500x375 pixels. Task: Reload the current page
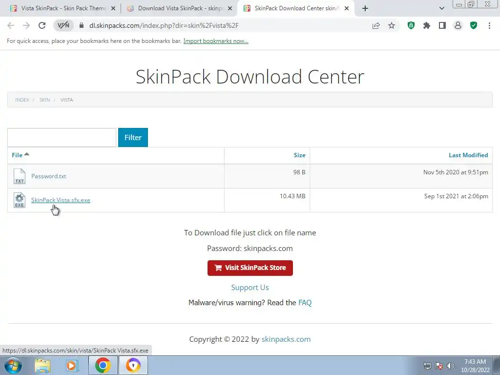42,25
